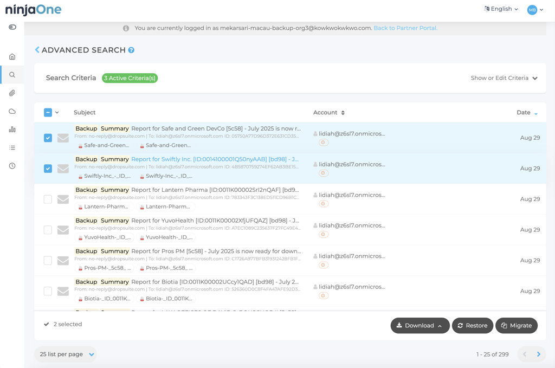Open the list icon in sidebar
The height and width of the screenshot is (368, 555).
coord(12,147)
